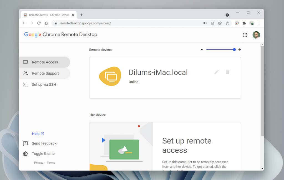Open saved passwords key icon in address bar
The image size is (284, 180).
click(x=205, y=23)
